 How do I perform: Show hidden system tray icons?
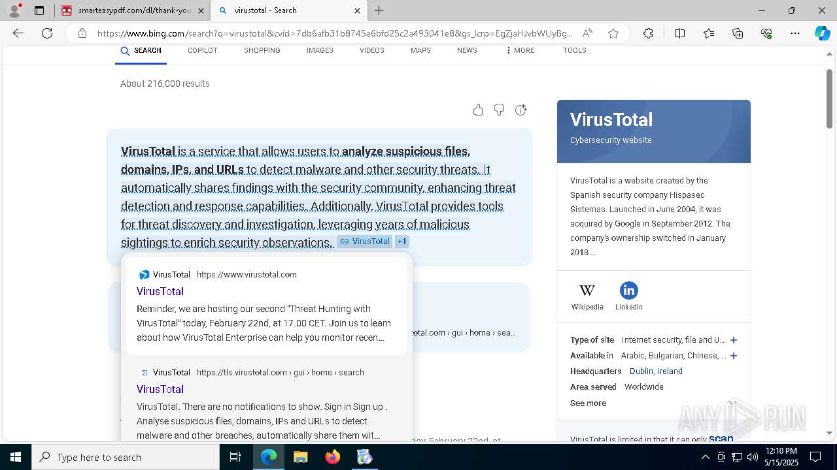pos(705,457)
